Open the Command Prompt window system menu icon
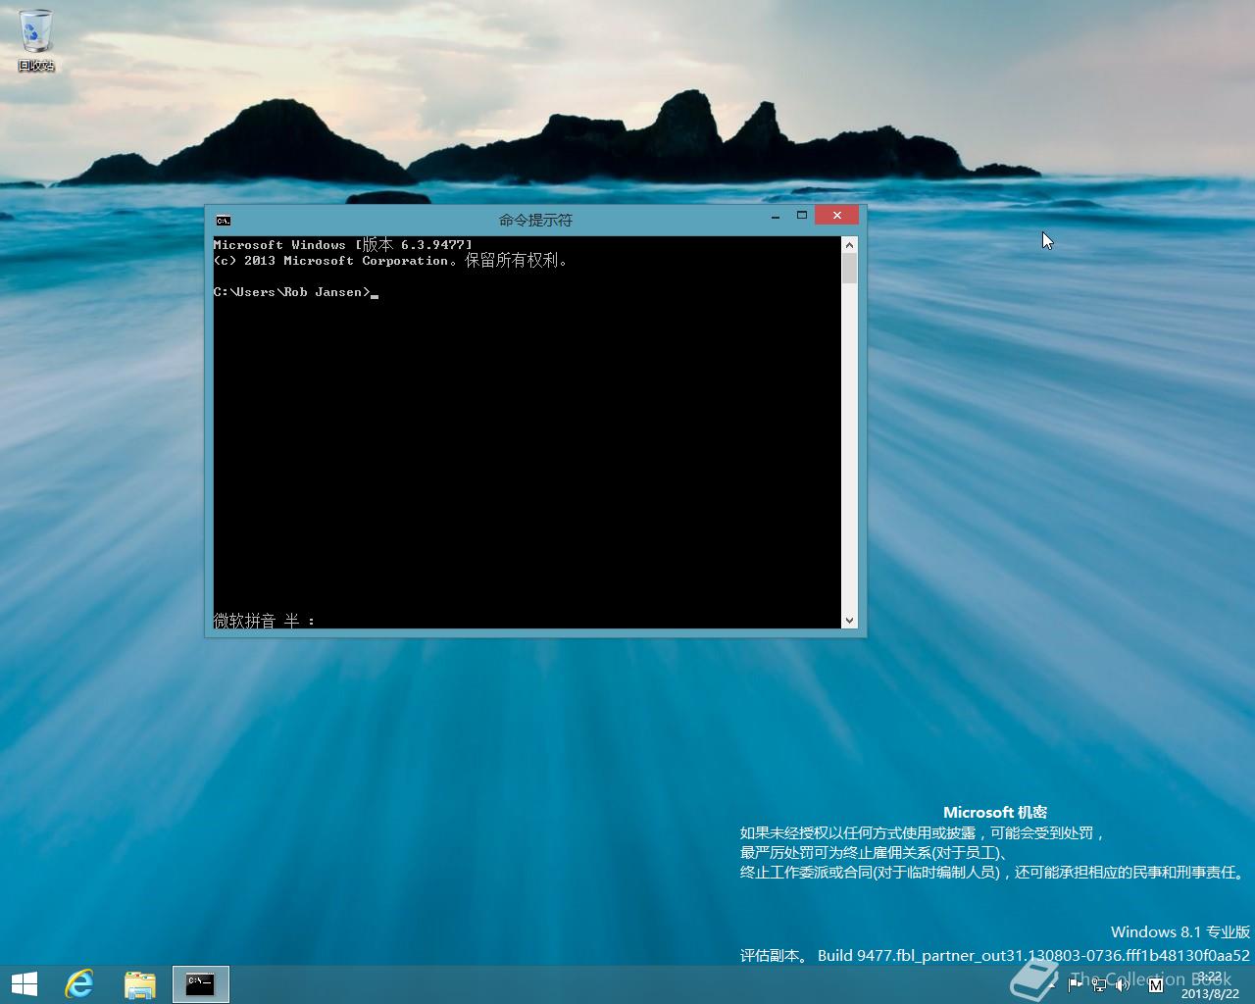The image size is (1255, 1004). tap(223, 221)
